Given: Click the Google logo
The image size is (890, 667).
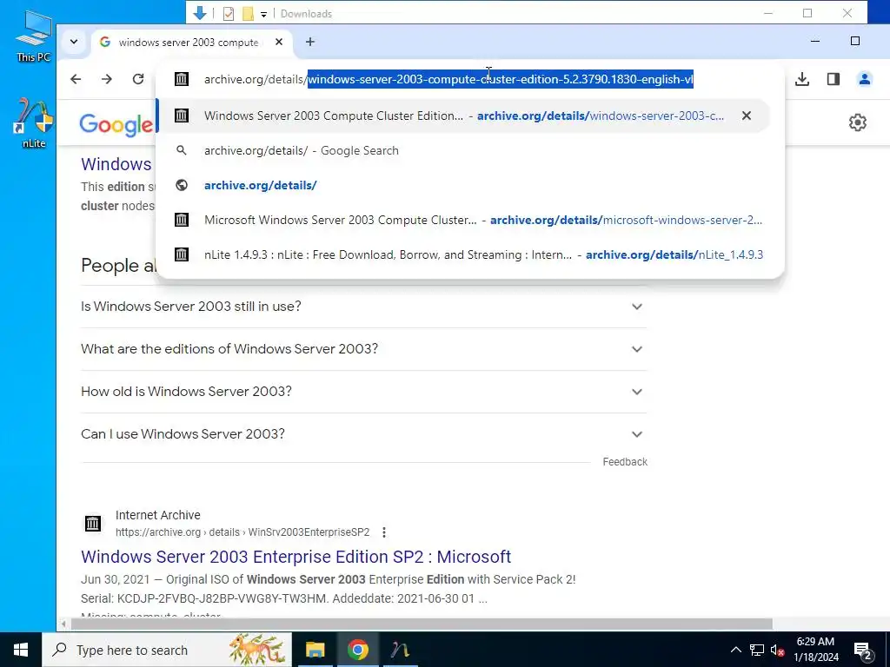Looking at the screenshot, I should (x=116, y=124).
